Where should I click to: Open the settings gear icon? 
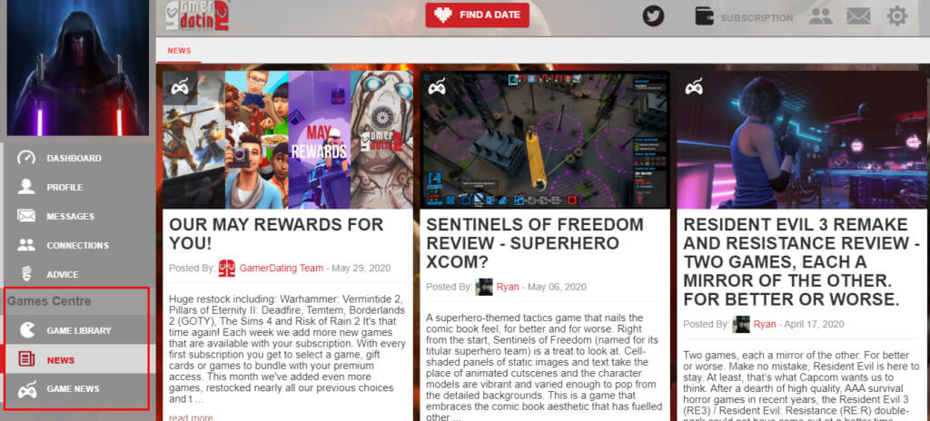pos(896,16)
